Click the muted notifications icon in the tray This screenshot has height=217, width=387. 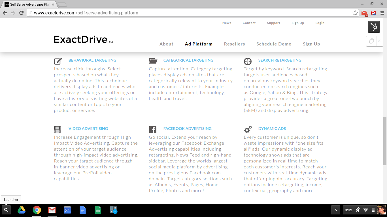pyautogui.click(x=358, y=210)
